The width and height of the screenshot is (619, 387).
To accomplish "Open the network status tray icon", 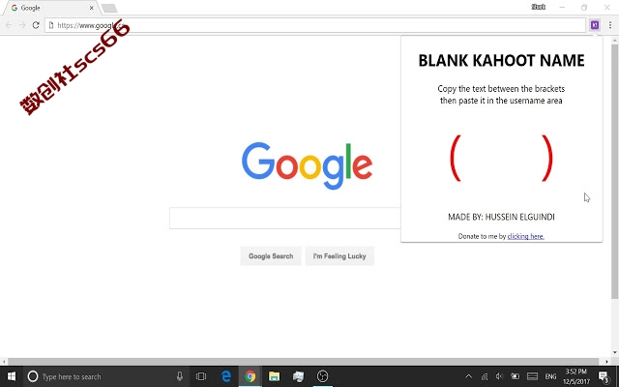I will (485, 376).
